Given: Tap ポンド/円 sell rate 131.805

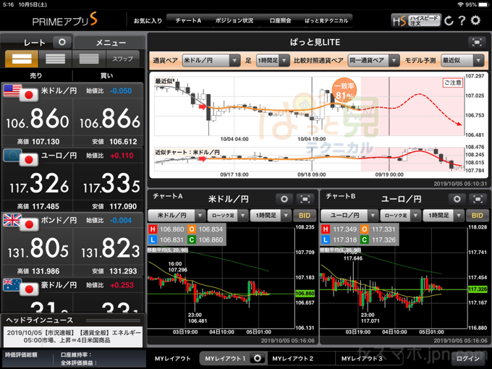Looking at the screenshot, I should tap(38, 249).
